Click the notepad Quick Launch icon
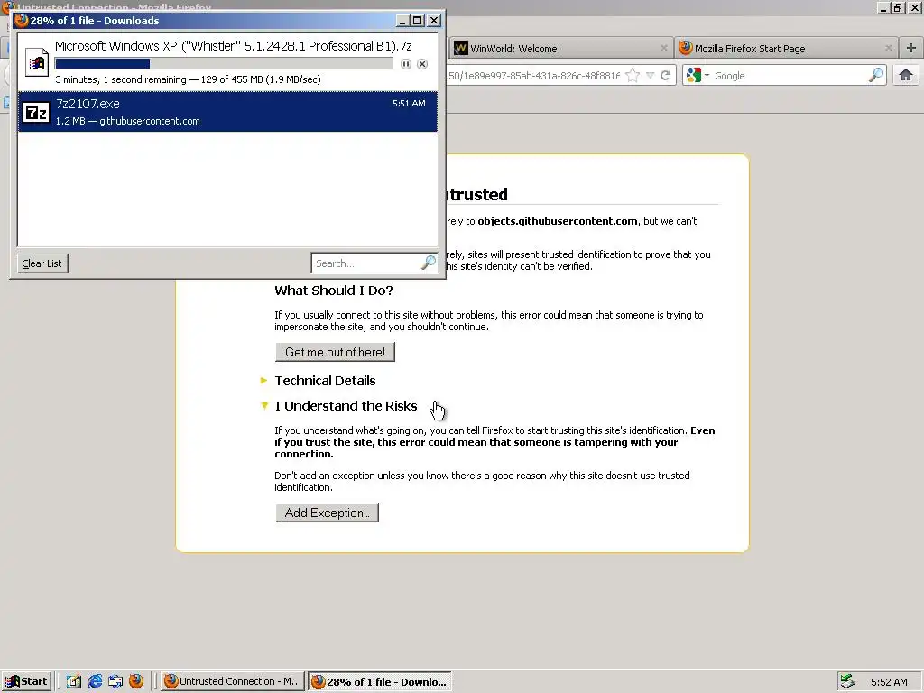 point(74,681)
